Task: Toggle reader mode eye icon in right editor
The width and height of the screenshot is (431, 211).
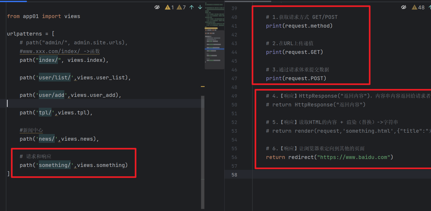Action: click(404, 7)
